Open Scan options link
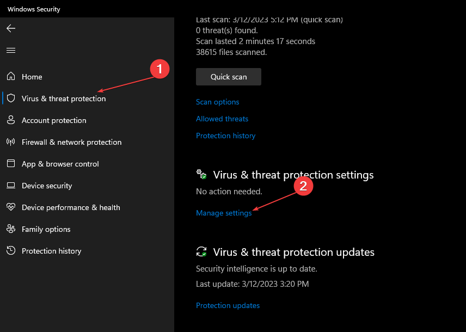 (x=218, y=102)
